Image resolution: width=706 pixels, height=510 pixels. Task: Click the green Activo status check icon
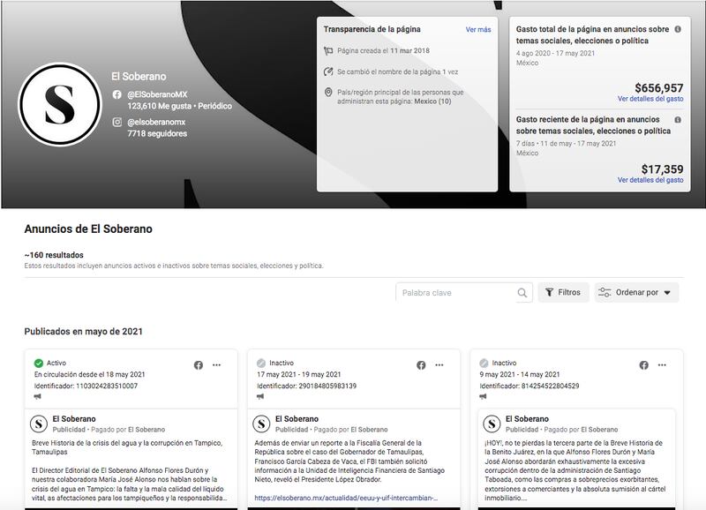39,363
